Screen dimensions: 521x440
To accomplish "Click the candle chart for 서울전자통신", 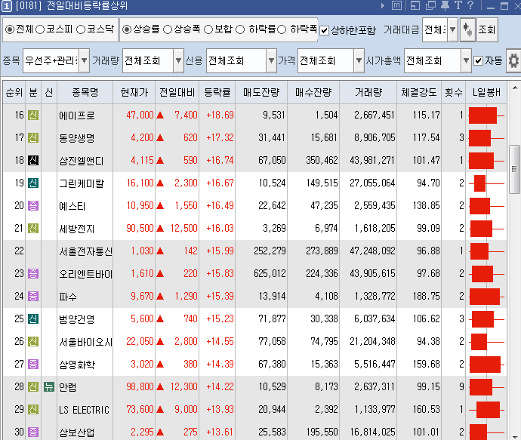I will pyautogui.click(x=486, y=251).
